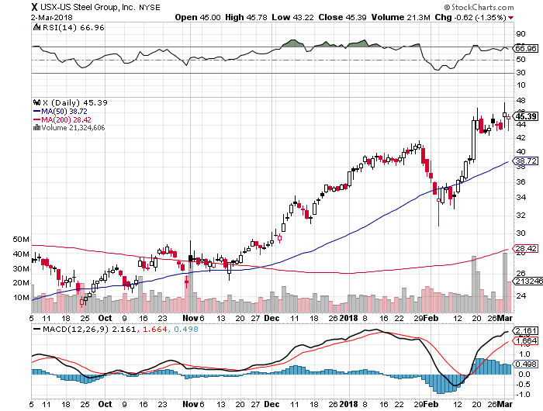Viewport: 543px width, 411px height.
Task: Click the boxed 28.42 MA(200) axis tag
Action: [x=526, y=248]
